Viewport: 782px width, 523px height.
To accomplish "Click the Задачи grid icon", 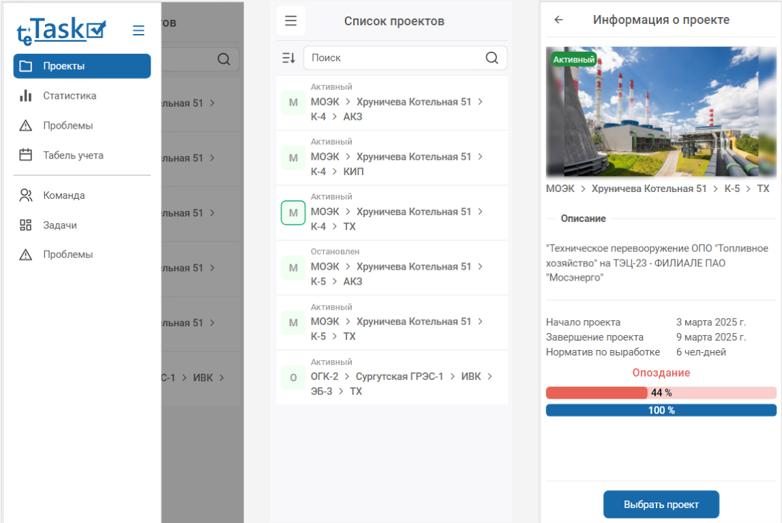I will click(26, 225).
